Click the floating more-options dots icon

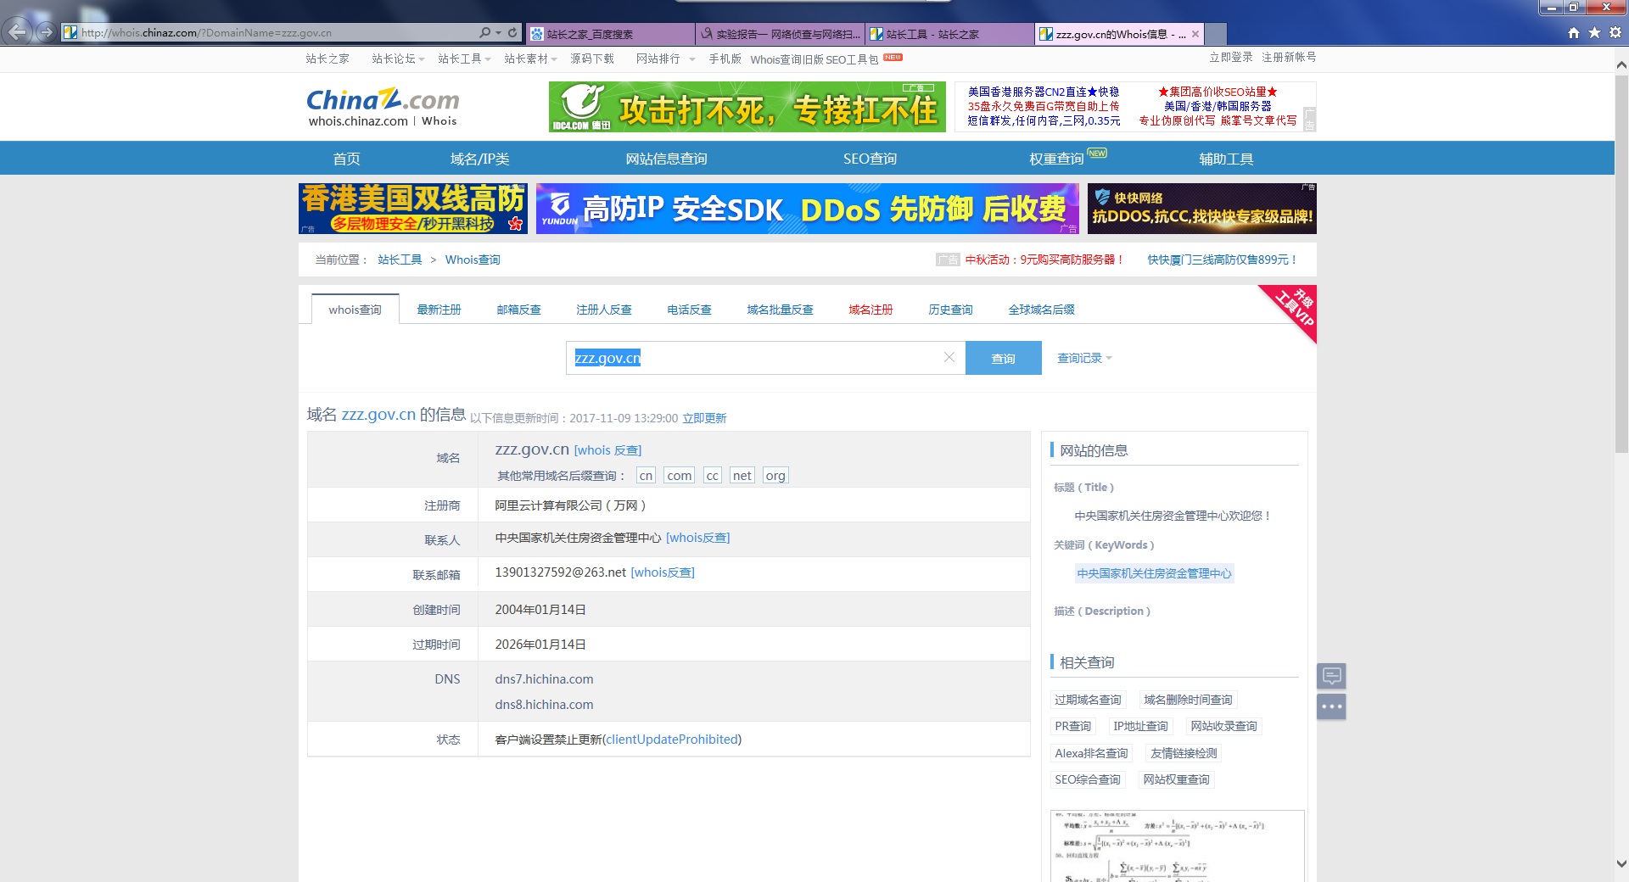click(x=1331, y=706)
